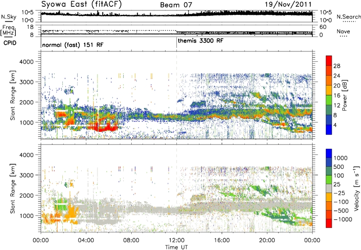
Task: Click the 'Power [dB]' colorbar label
Action: tap(345, 95)
